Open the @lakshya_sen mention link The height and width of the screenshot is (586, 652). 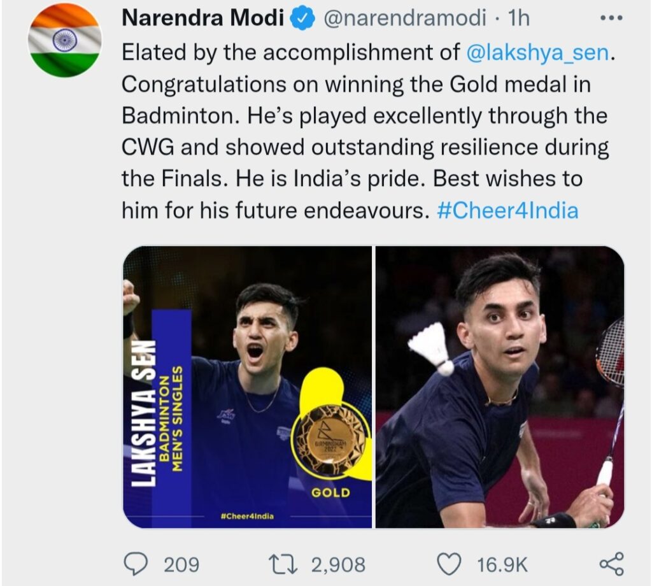(537, 53)
